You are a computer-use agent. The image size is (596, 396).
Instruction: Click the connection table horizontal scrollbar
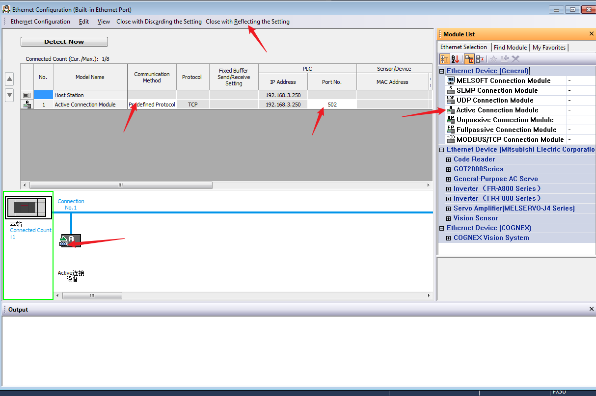(x=120, y=185)
